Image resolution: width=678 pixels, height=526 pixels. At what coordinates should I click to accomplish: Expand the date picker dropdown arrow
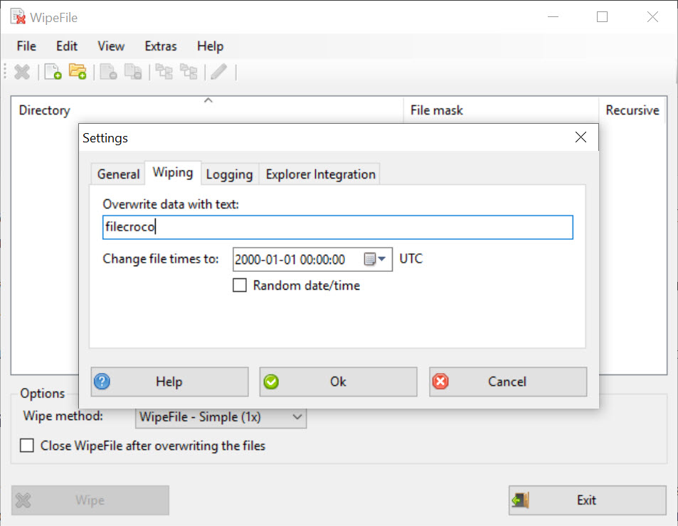point(381,259)
